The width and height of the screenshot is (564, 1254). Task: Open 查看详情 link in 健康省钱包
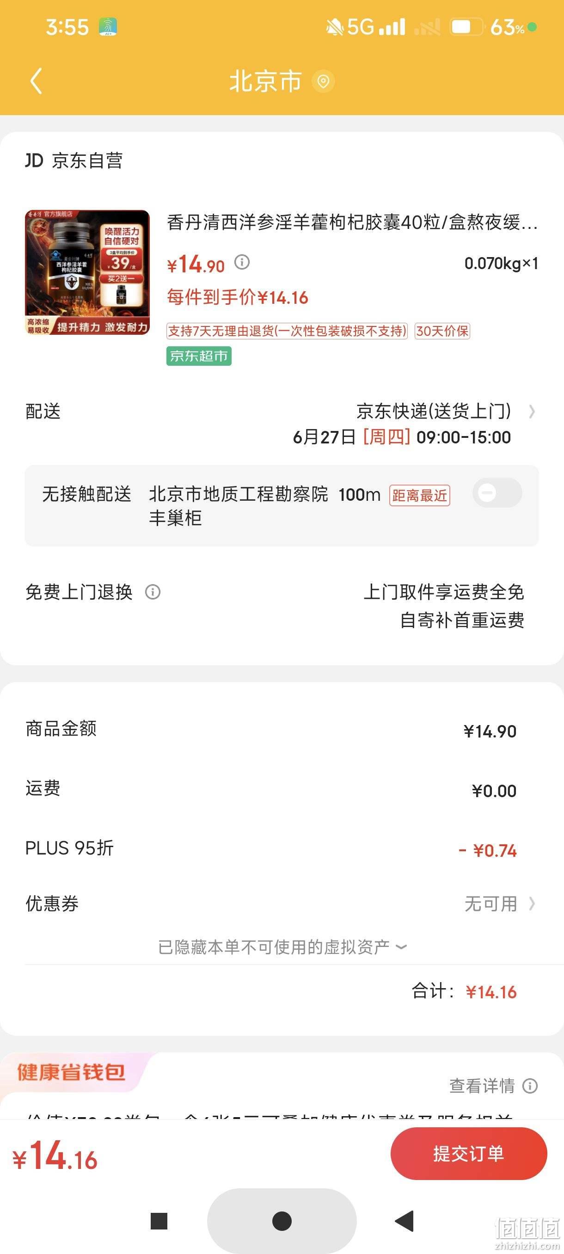[x=482, y=1086]
